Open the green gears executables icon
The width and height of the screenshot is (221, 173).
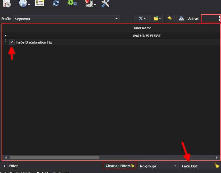pyautogui.click(x=72, y=3)
